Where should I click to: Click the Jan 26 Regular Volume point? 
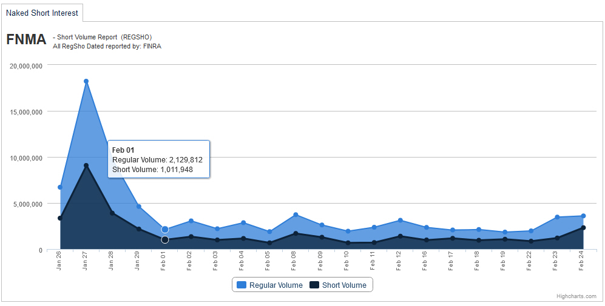60,187
